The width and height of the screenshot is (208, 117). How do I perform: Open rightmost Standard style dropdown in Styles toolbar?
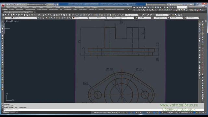pyautogui.click(x=193, y=18)
